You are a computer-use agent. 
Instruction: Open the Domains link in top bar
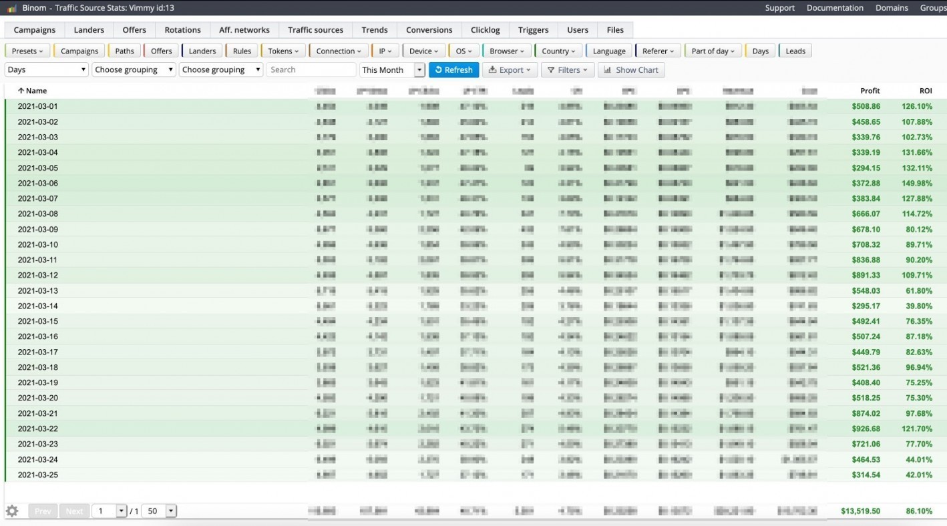[892, 8]
